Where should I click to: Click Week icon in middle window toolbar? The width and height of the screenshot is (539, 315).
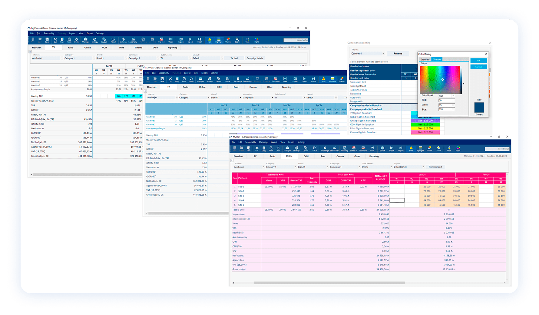[285, 79]
